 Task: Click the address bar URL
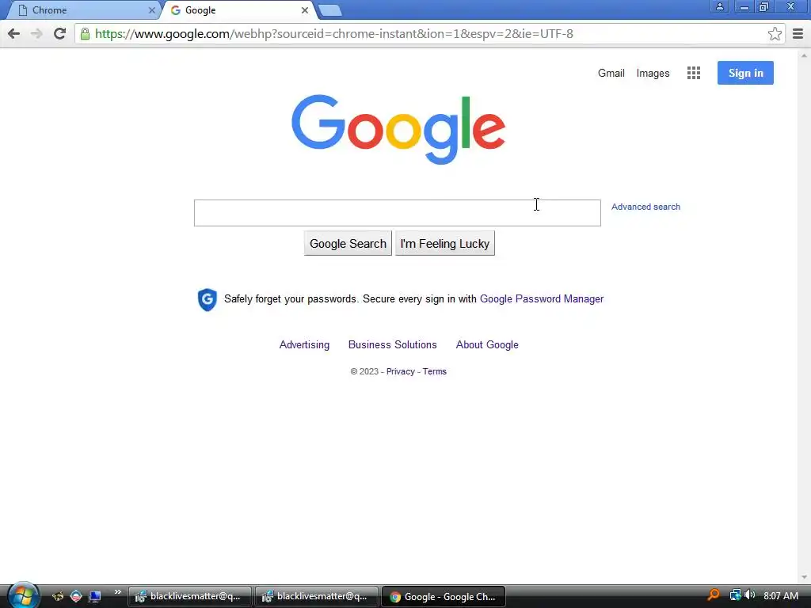[x=334, y=34]
